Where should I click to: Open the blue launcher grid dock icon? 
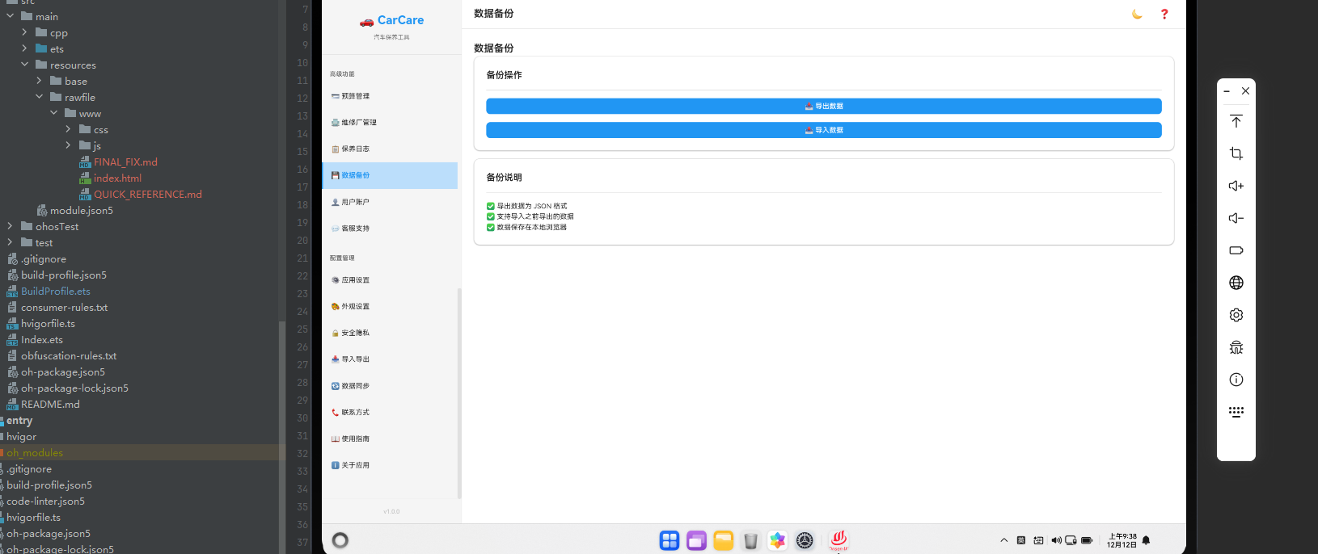670,540
